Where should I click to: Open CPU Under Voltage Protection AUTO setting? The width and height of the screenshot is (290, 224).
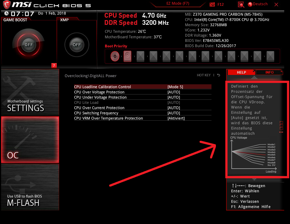174,97
